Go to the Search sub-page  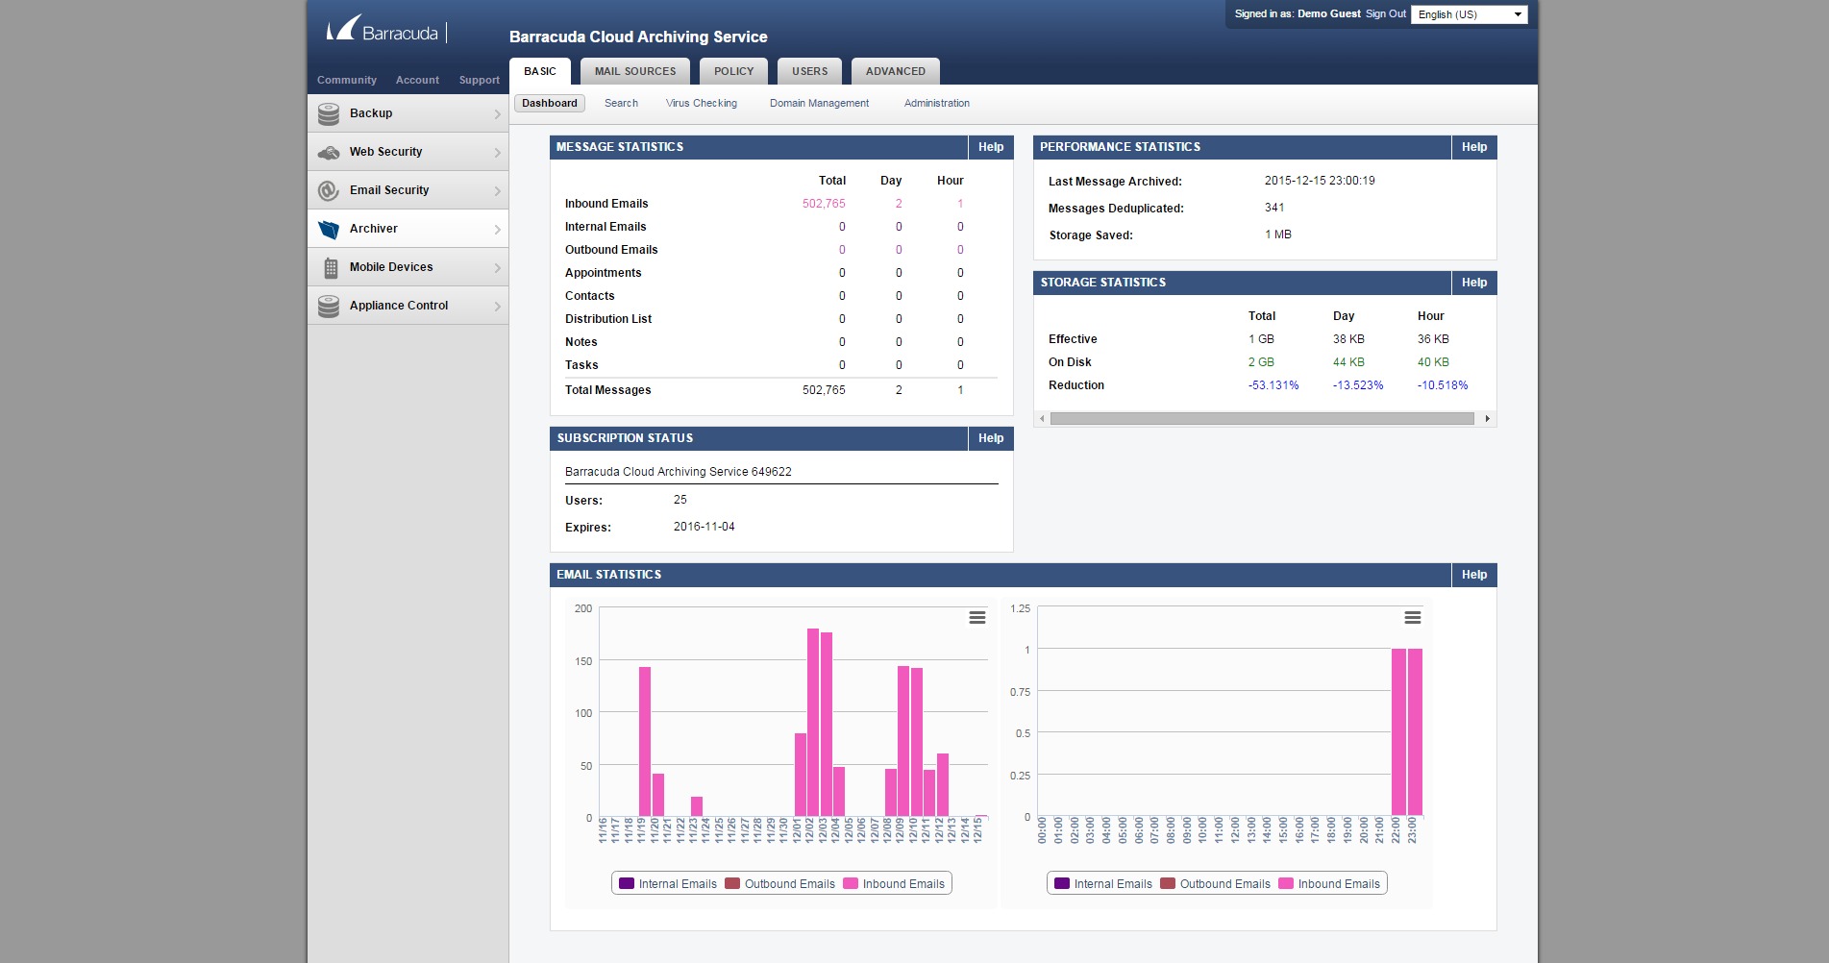[621, 103]
